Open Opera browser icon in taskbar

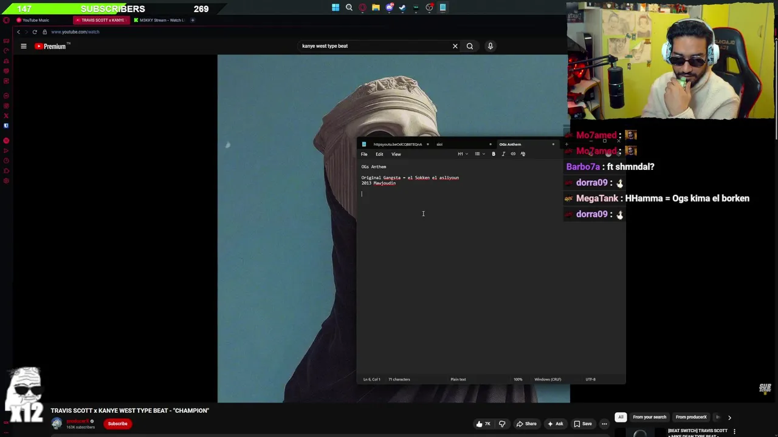point(362,7)
